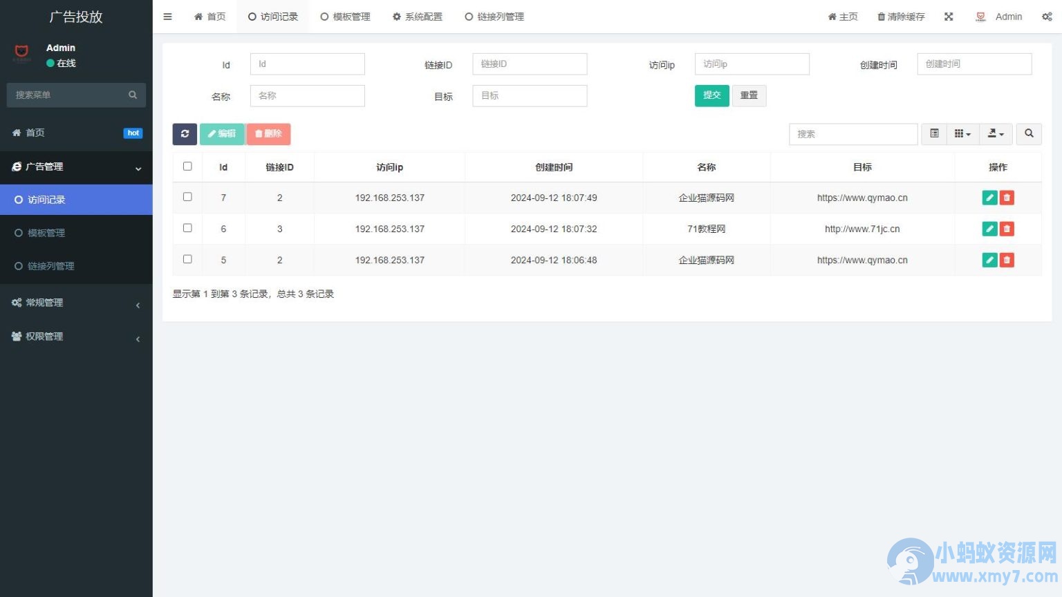Click the red 删除 toolbar button
The width and height of the screenshot is (1062, 597).
pyautogui.click(x=268, y=134)
